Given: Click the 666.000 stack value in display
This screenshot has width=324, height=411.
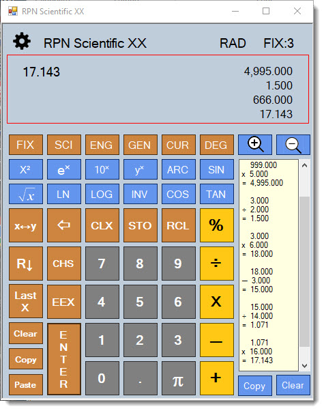Looking at the screenshot, I should tap(273, 100).
